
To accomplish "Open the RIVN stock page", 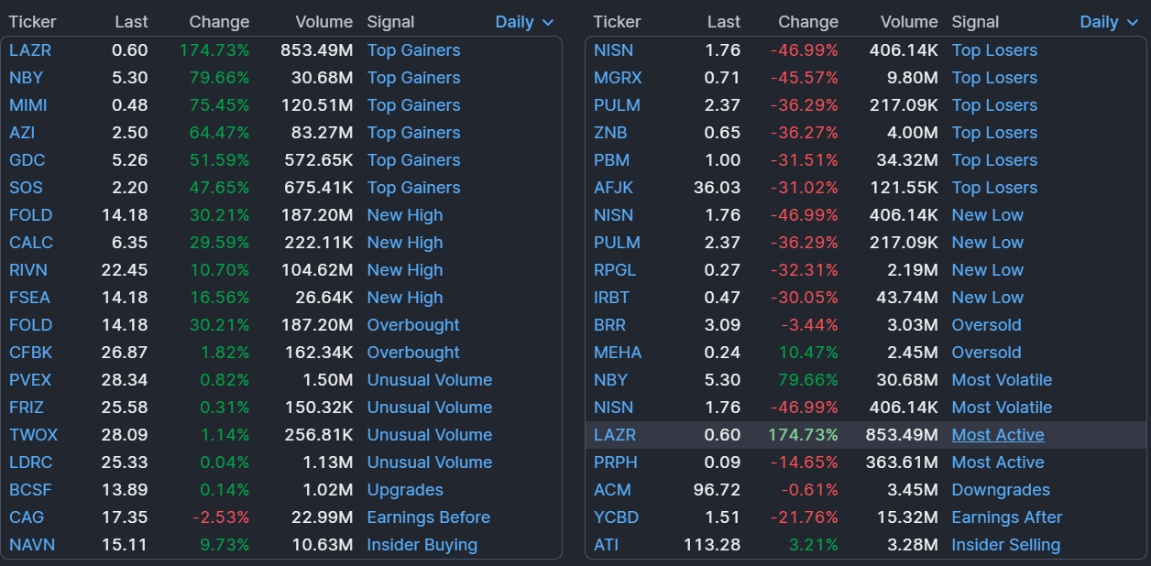I will [x=28, y=270].
